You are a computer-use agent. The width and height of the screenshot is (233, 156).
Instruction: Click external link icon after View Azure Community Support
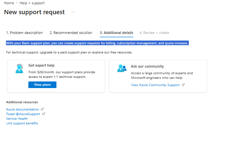tap(183, 85)
